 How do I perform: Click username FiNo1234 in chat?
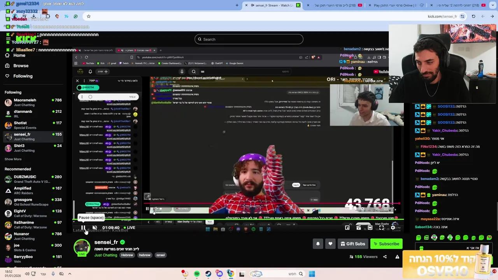point(429,147)
